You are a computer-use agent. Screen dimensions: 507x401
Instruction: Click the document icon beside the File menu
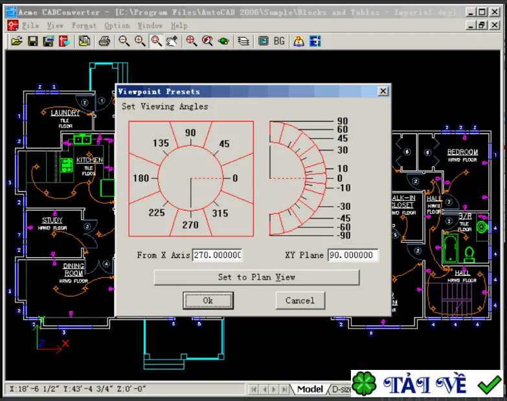tap(13, 25)
